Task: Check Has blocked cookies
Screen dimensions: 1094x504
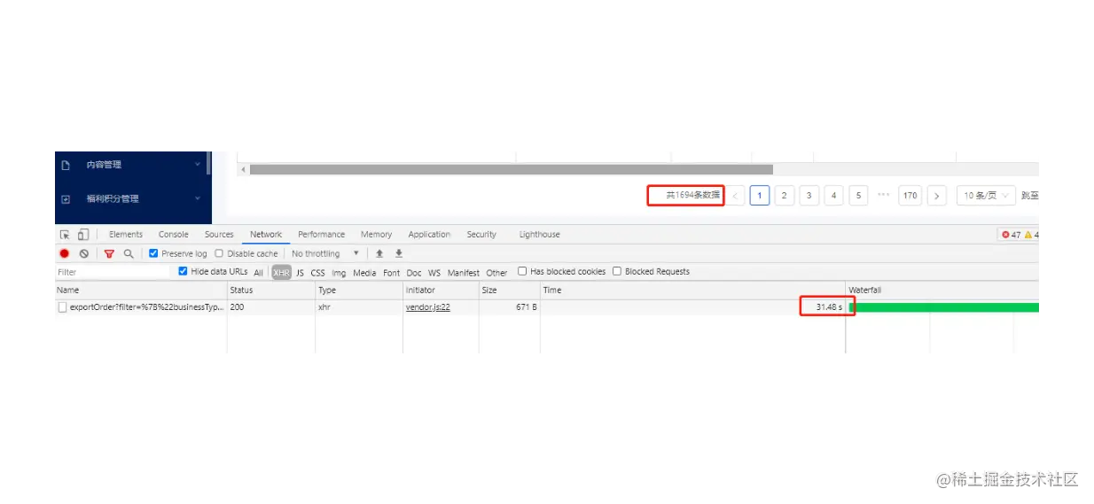Action: (x=522, y=272)
